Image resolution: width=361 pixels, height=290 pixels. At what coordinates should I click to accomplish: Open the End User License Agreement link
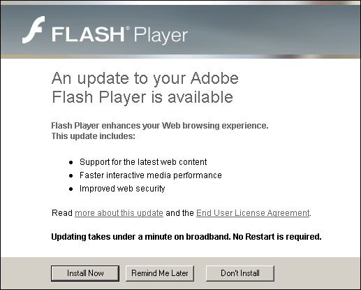pos(253,213)
